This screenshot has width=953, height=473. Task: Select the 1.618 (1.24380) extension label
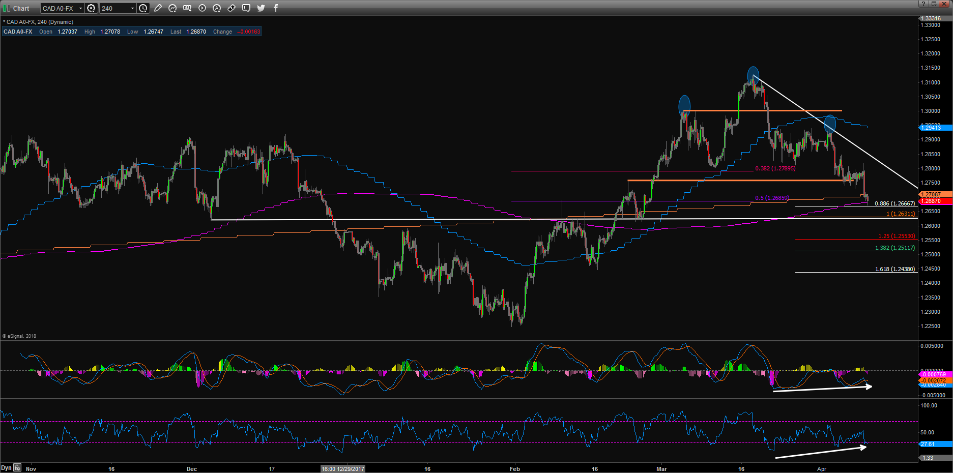895,269
